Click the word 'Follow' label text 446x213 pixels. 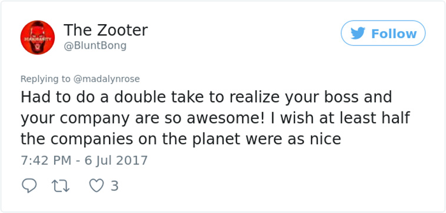click(x=394, y=34)
